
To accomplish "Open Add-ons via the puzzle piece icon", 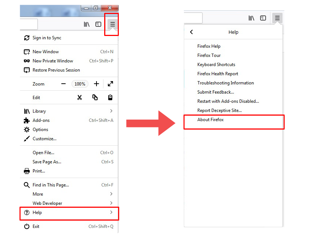I will click(26, 120).
